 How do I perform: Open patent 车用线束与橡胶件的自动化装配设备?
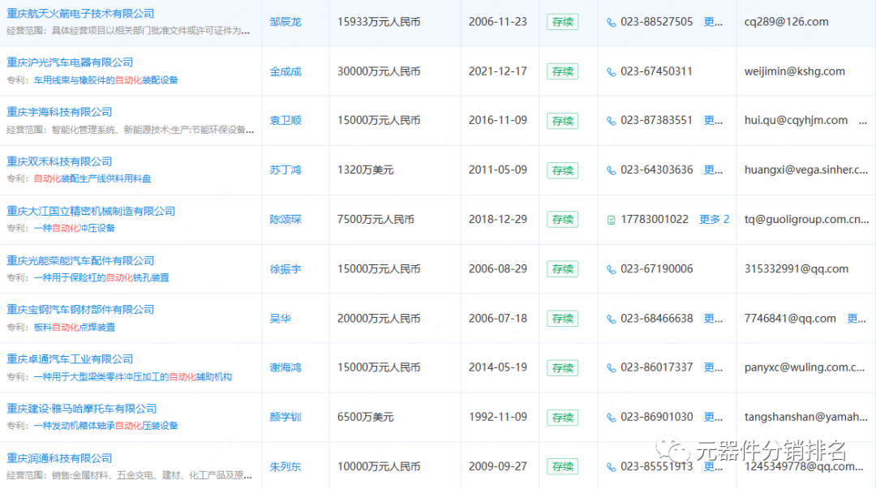(x=105, y=80)
